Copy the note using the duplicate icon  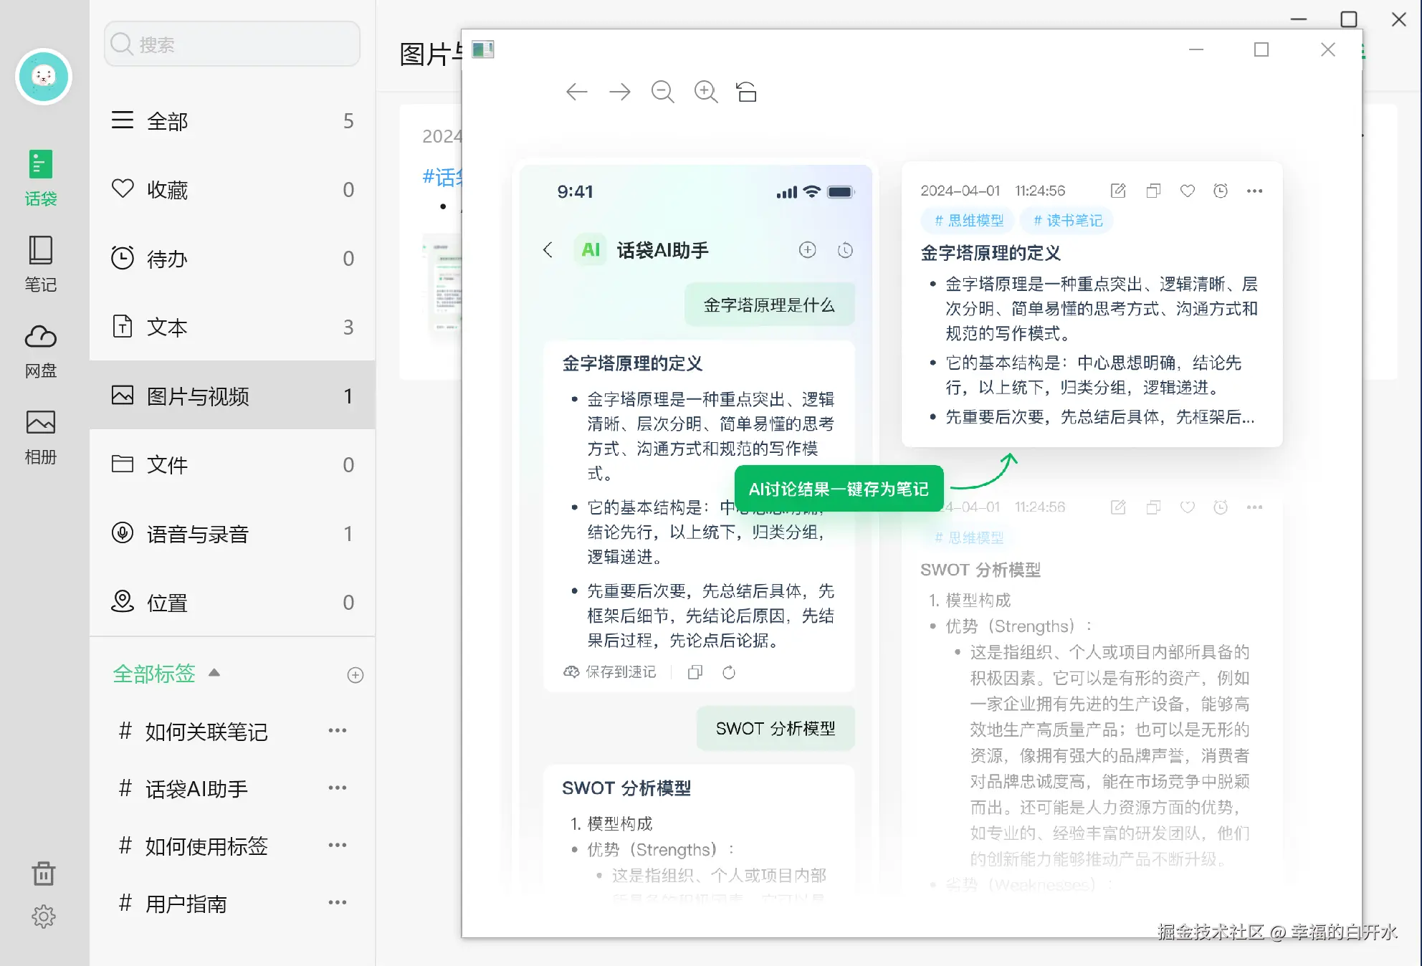(x=1153, y=191)
